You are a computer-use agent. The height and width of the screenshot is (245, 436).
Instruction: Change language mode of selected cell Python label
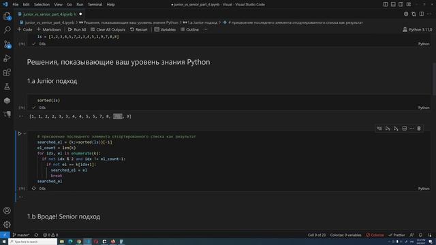coord(424,189)
